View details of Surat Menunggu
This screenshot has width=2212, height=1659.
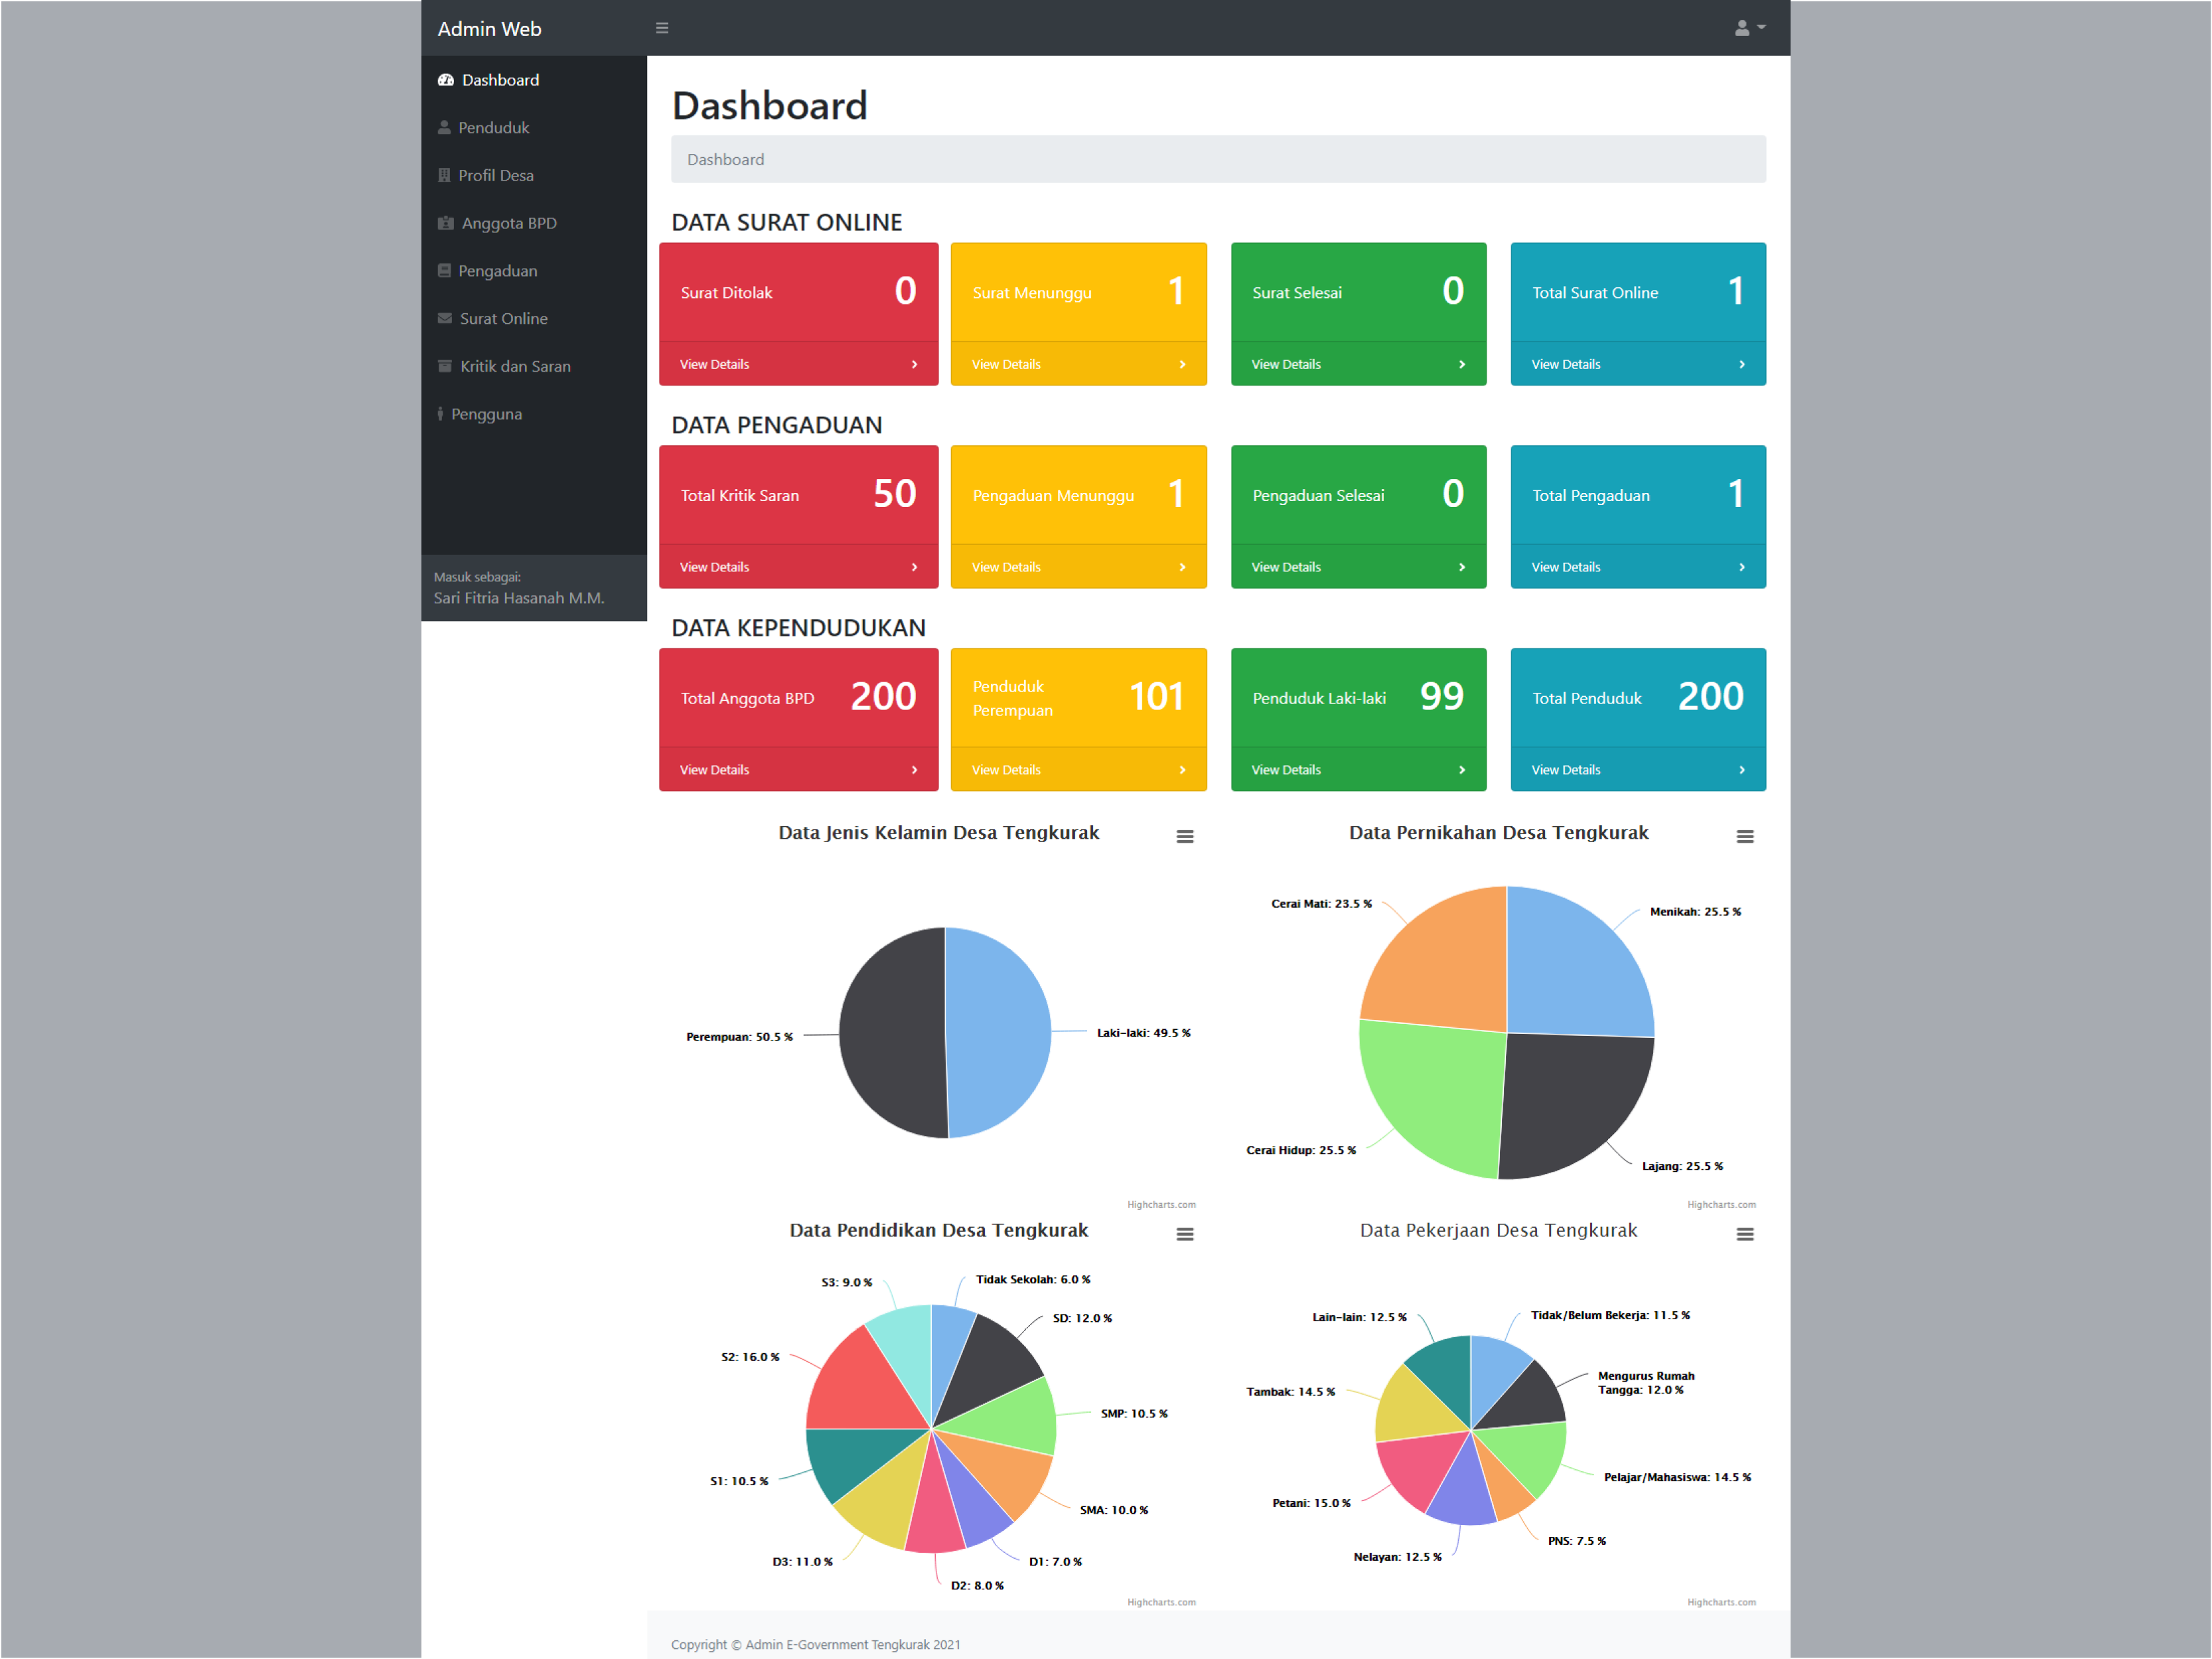point(1007,365)
